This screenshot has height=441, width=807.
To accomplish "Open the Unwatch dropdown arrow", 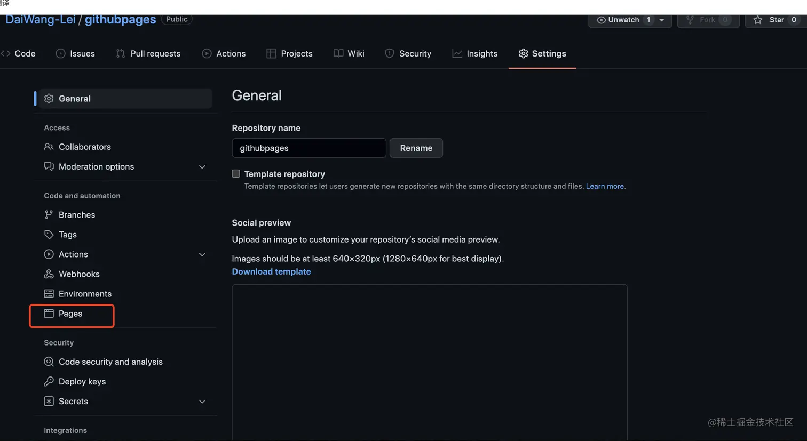I will pos(662,20).
